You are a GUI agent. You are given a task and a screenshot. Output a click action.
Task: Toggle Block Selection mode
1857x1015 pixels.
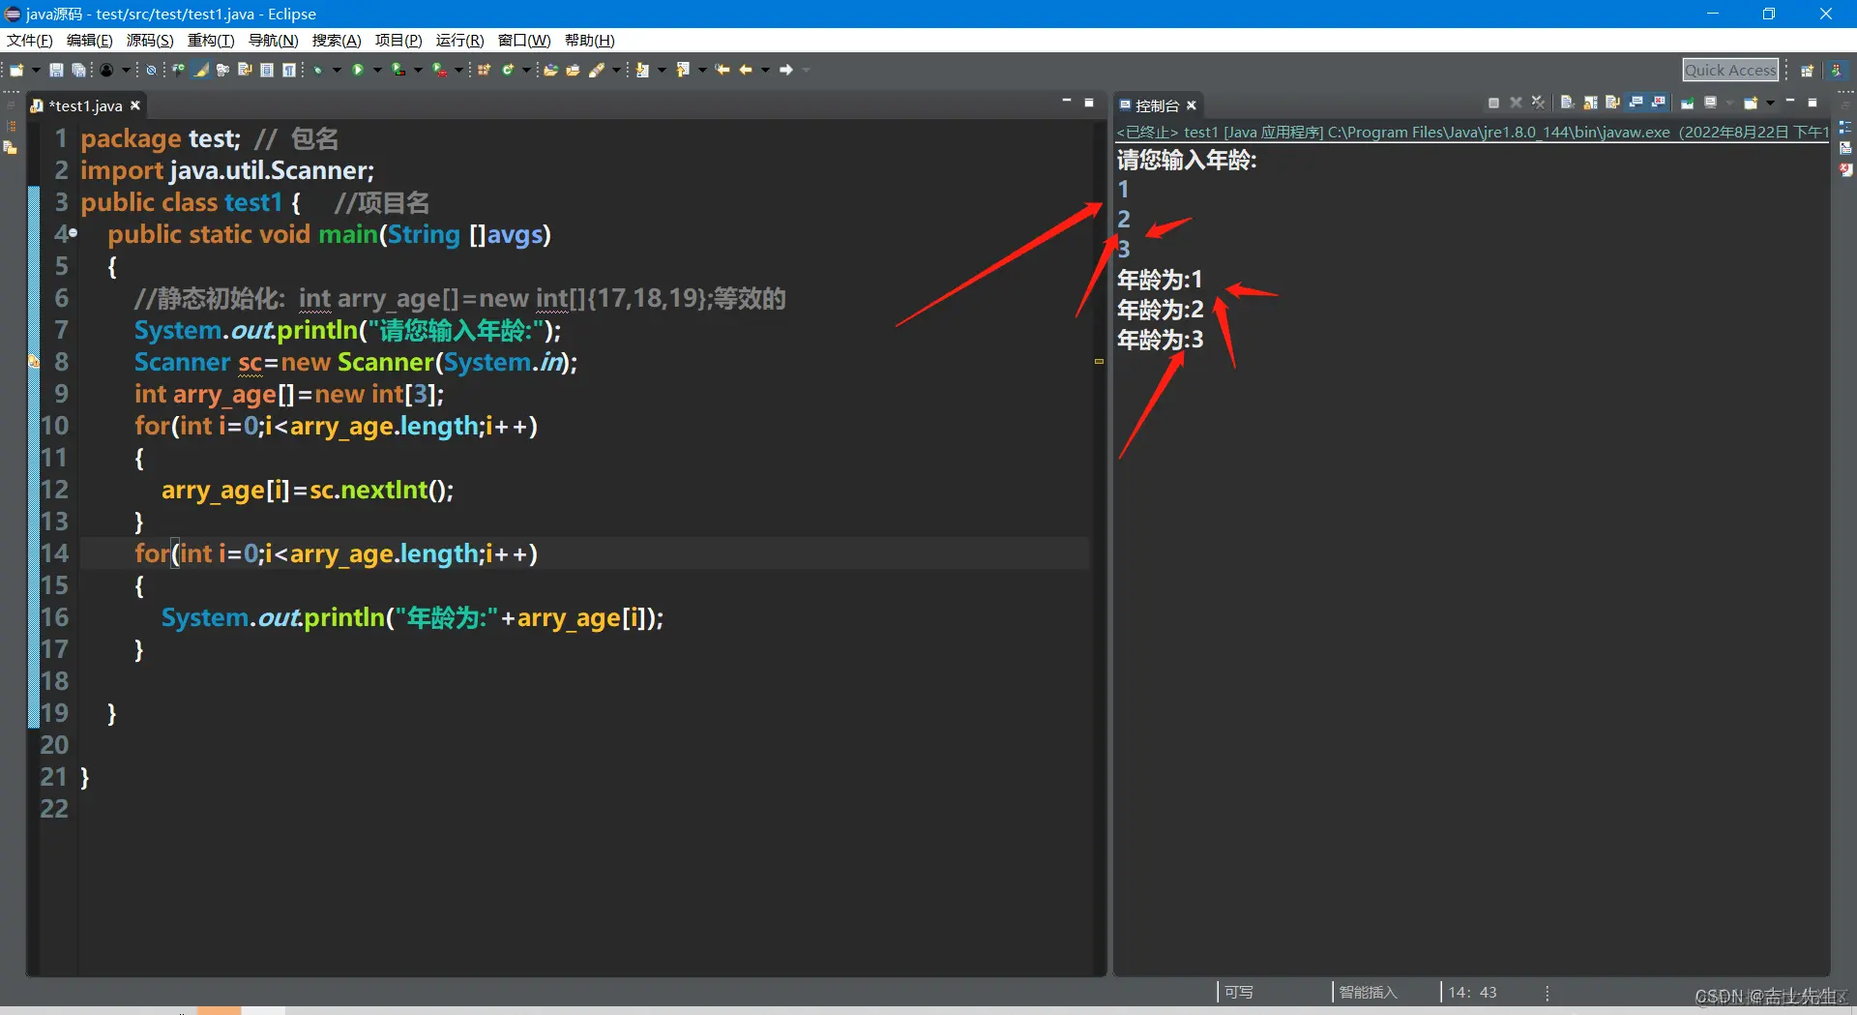pyautogui.click(x=267, y=70)
